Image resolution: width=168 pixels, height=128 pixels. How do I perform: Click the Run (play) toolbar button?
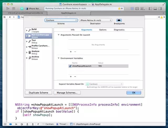point(8,8)
